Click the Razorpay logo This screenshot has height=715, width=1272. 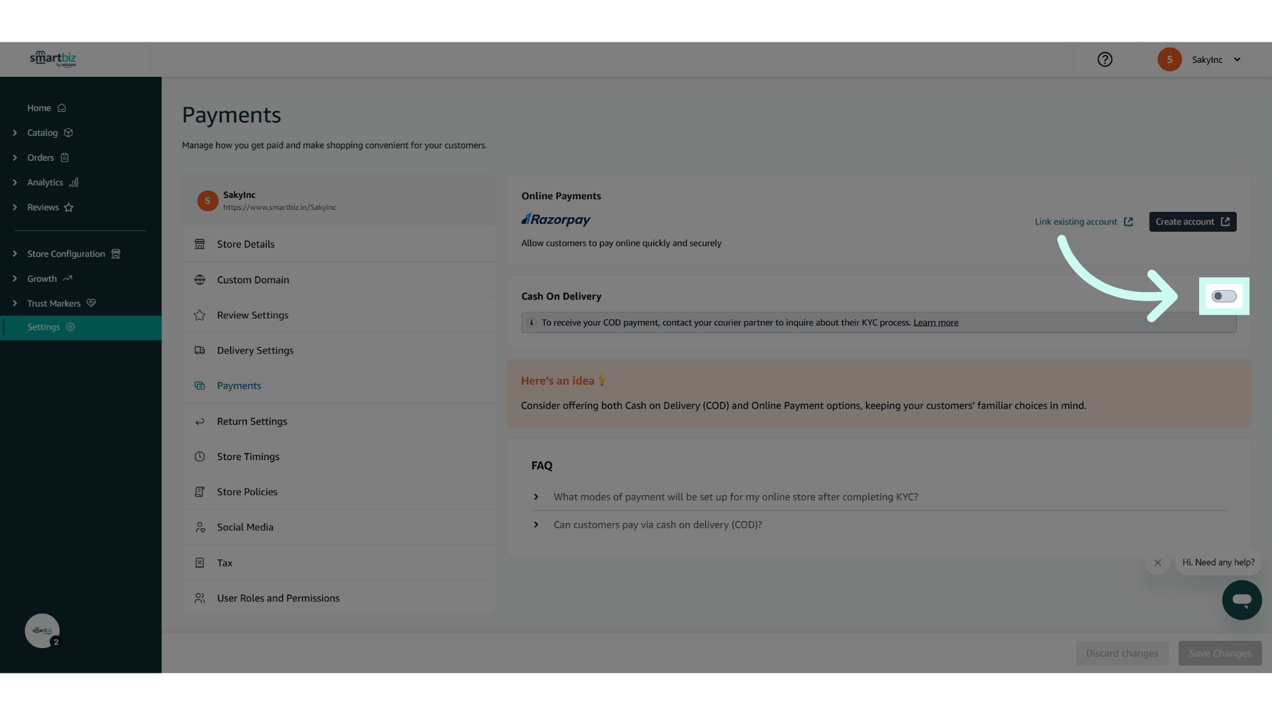tap(556, 219)
